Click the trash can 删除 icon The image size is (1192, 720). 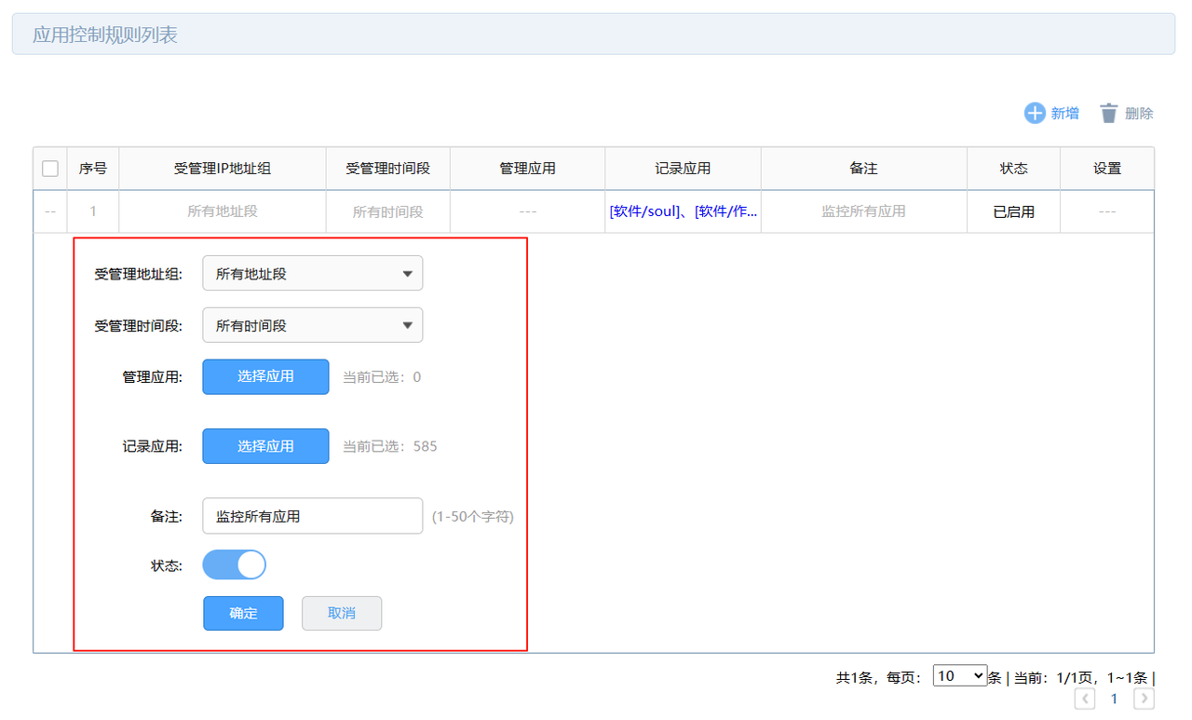(1108, 114)
